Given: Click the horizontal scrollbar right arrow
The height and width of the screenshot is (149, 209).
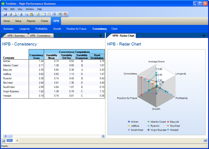Looking at the screenshot, I should click(x=103, y=136).
